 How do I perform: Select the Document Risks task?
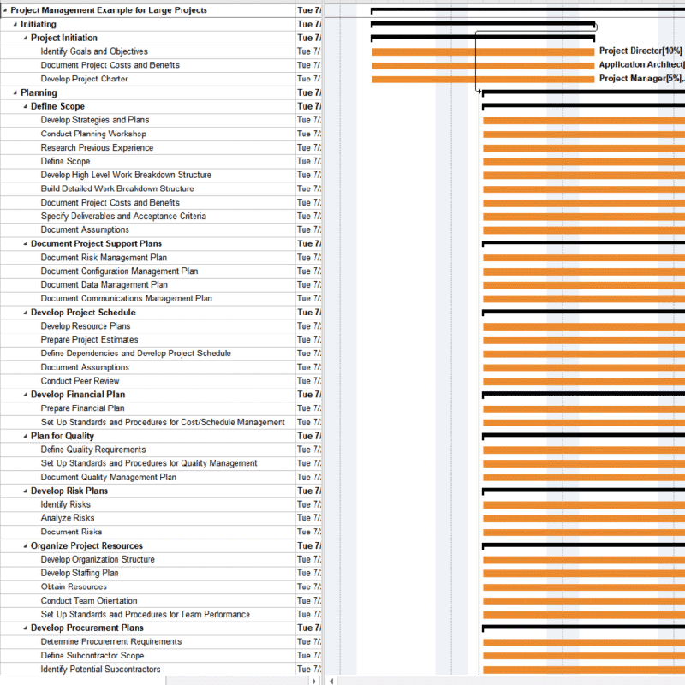71,532
